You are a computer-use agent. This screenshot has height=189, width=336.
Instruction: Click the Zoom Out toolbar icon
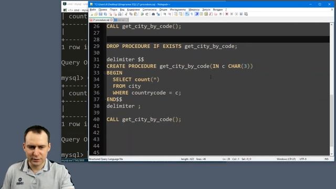[170, 14]
